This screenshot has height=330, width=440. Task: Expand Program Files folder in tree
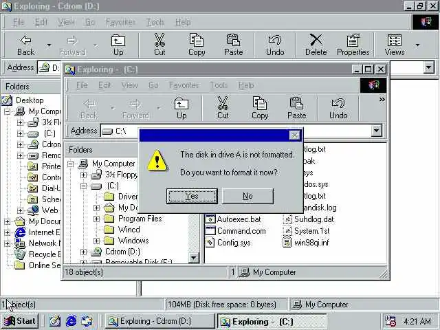96,219
